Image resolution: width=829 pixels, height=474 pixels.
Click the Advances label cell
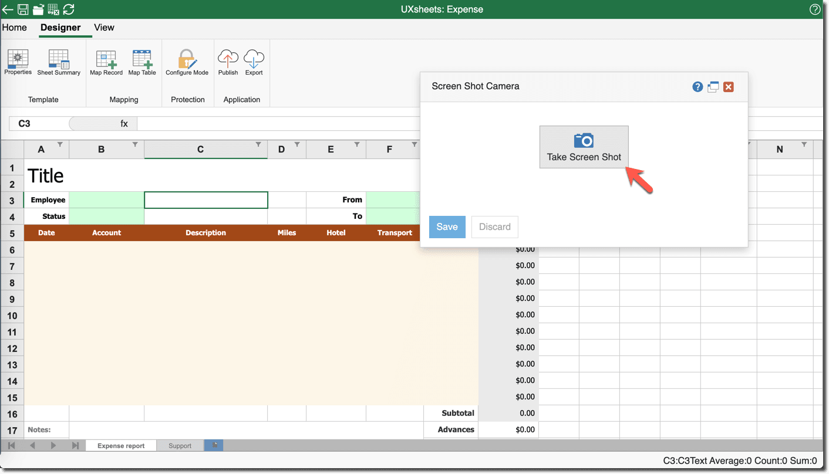(451, 429)
